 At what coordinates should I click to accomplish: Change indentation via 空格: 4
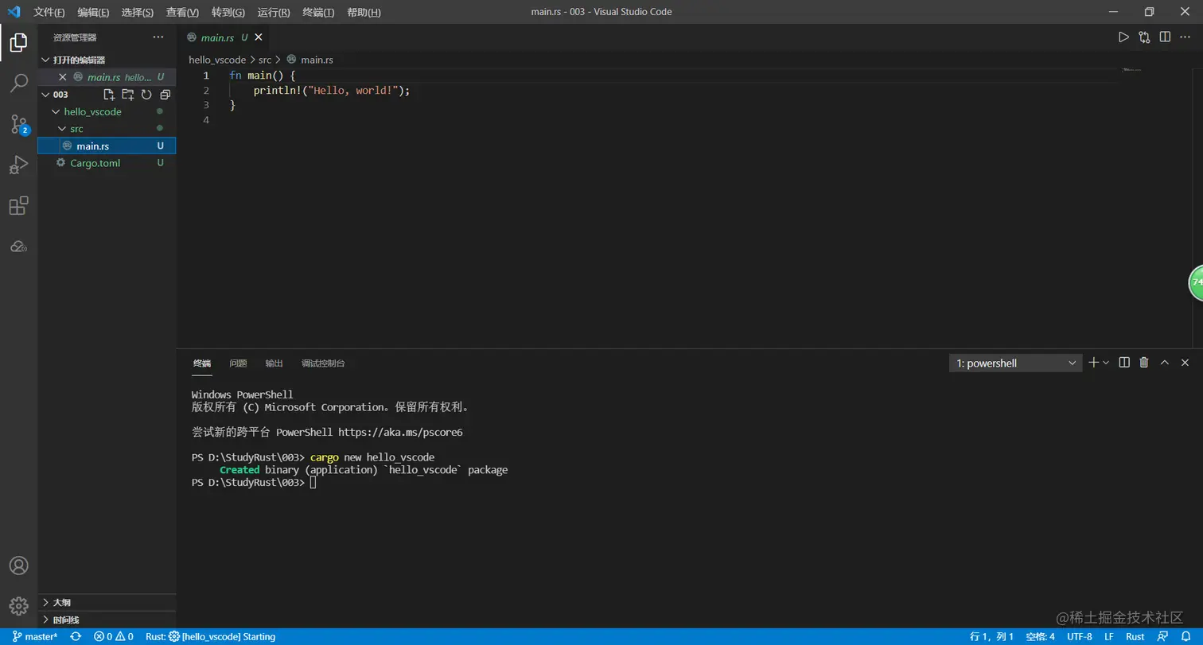coord(1040,636)
